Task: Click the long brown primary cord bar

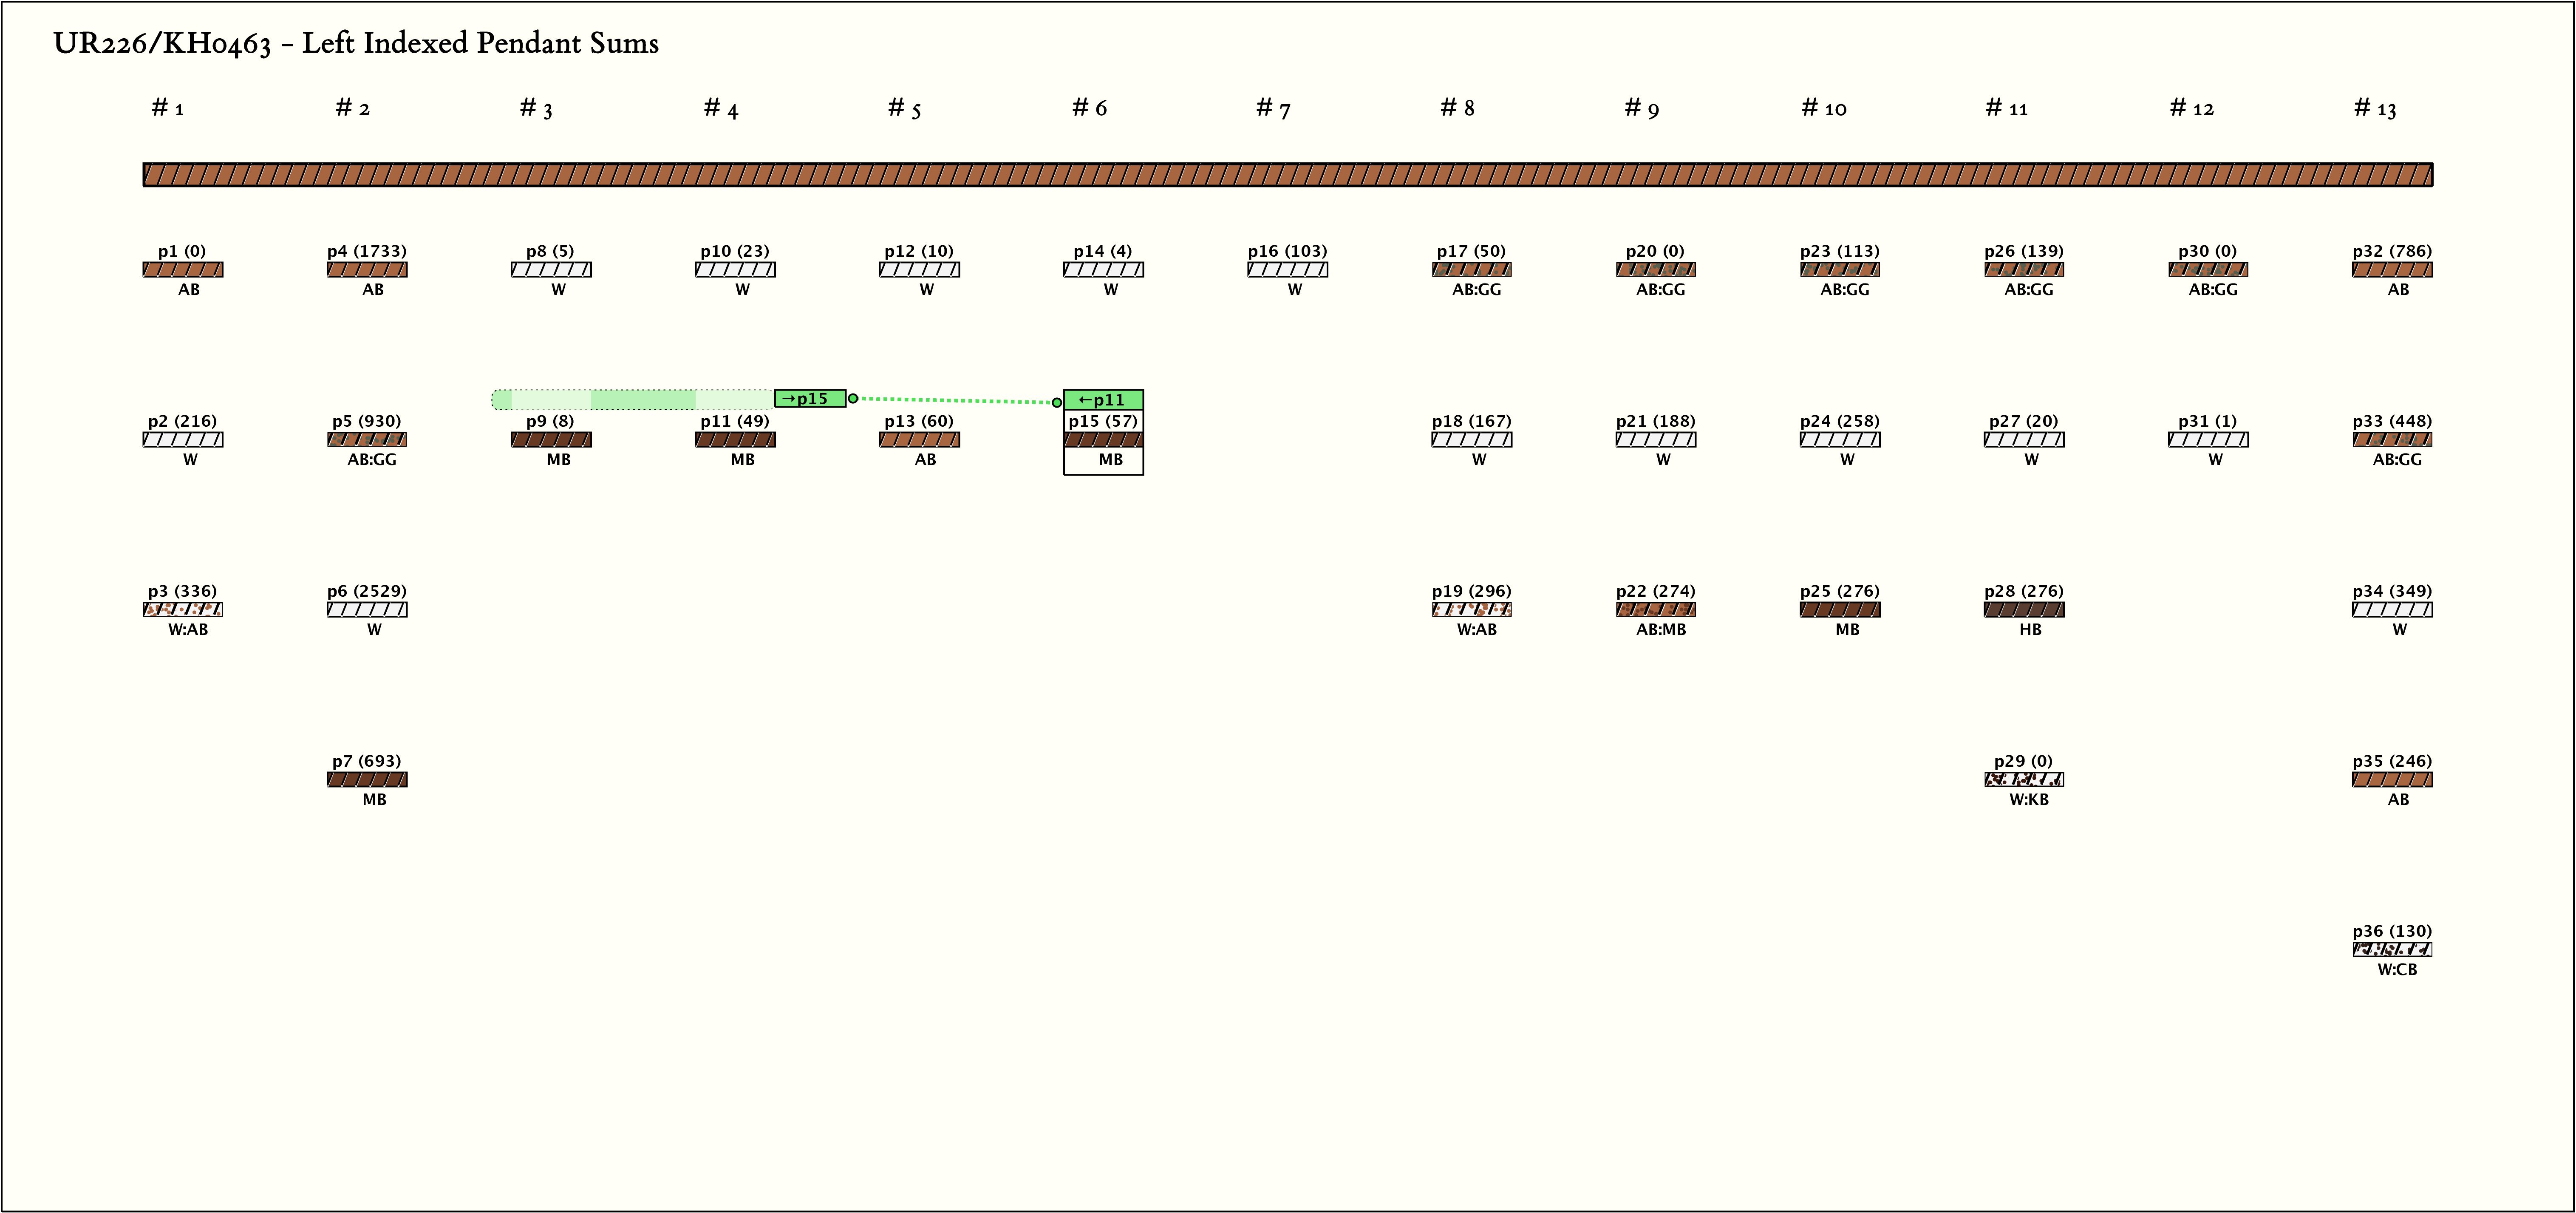Action: click(1287, 175)
